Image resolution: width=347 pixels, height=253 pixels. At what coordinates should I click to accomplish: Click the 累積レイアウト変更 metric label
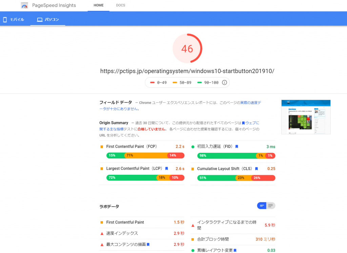click(215, 250)
